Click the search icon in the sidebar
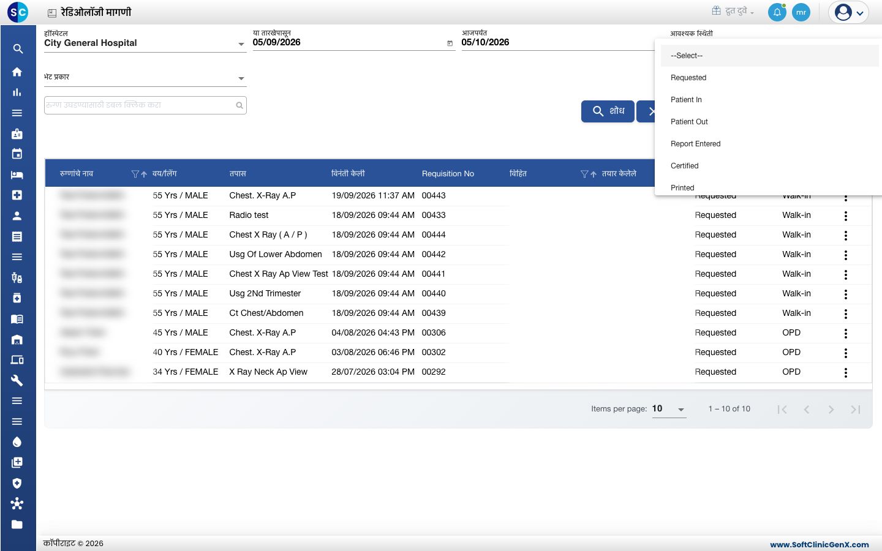This screenshot has width=882, height=551. pos(18,49)
